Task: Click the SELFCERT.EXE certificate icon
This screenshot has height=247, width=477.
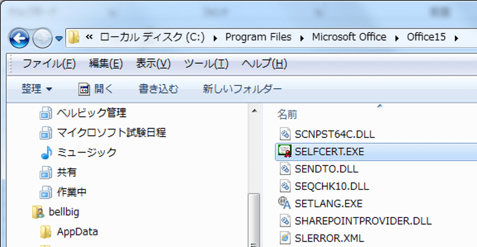Action: (x=285, y=151)
